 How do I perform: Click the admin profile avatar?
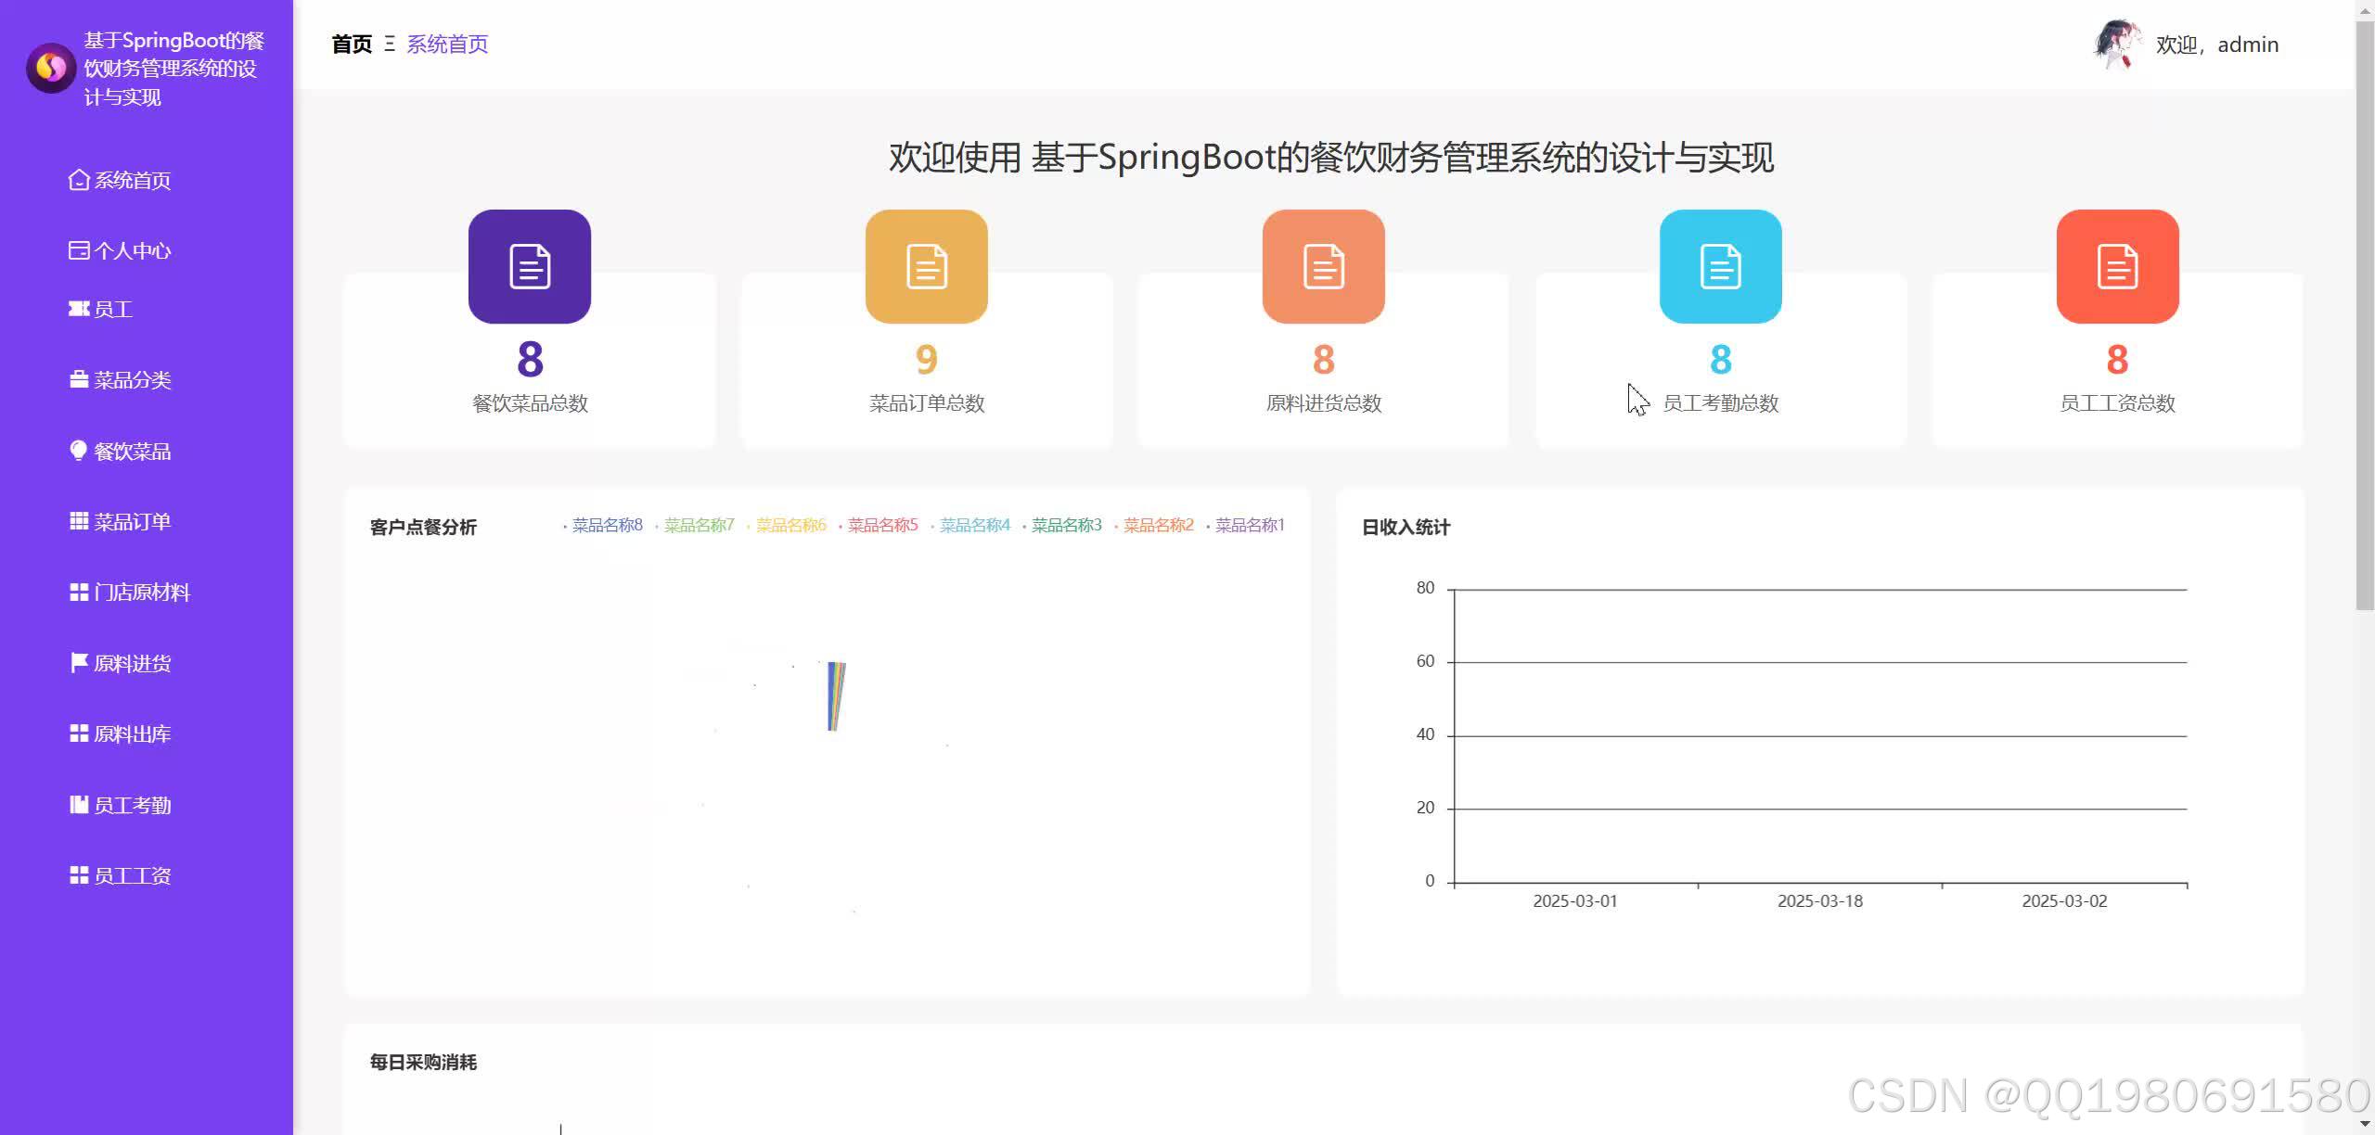pyautogui.click(x=2118, y=45)
